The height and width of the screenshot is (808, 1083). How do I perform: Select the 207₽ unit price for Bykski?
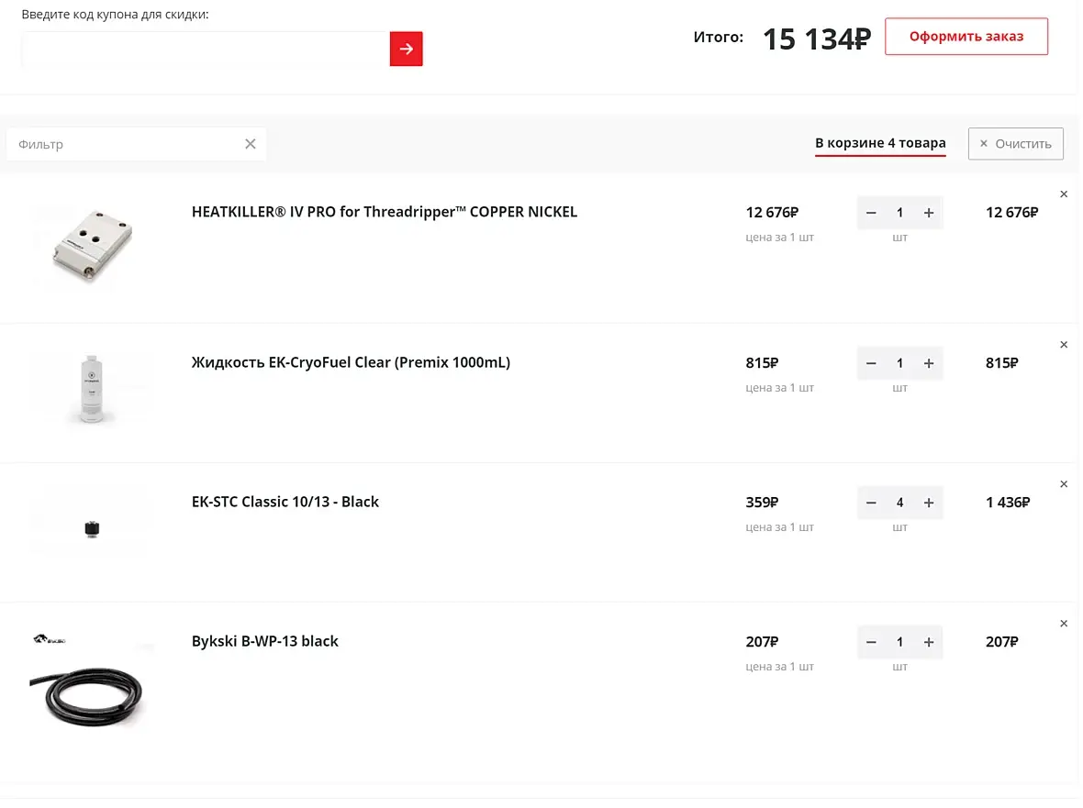[x=762, y=642]
